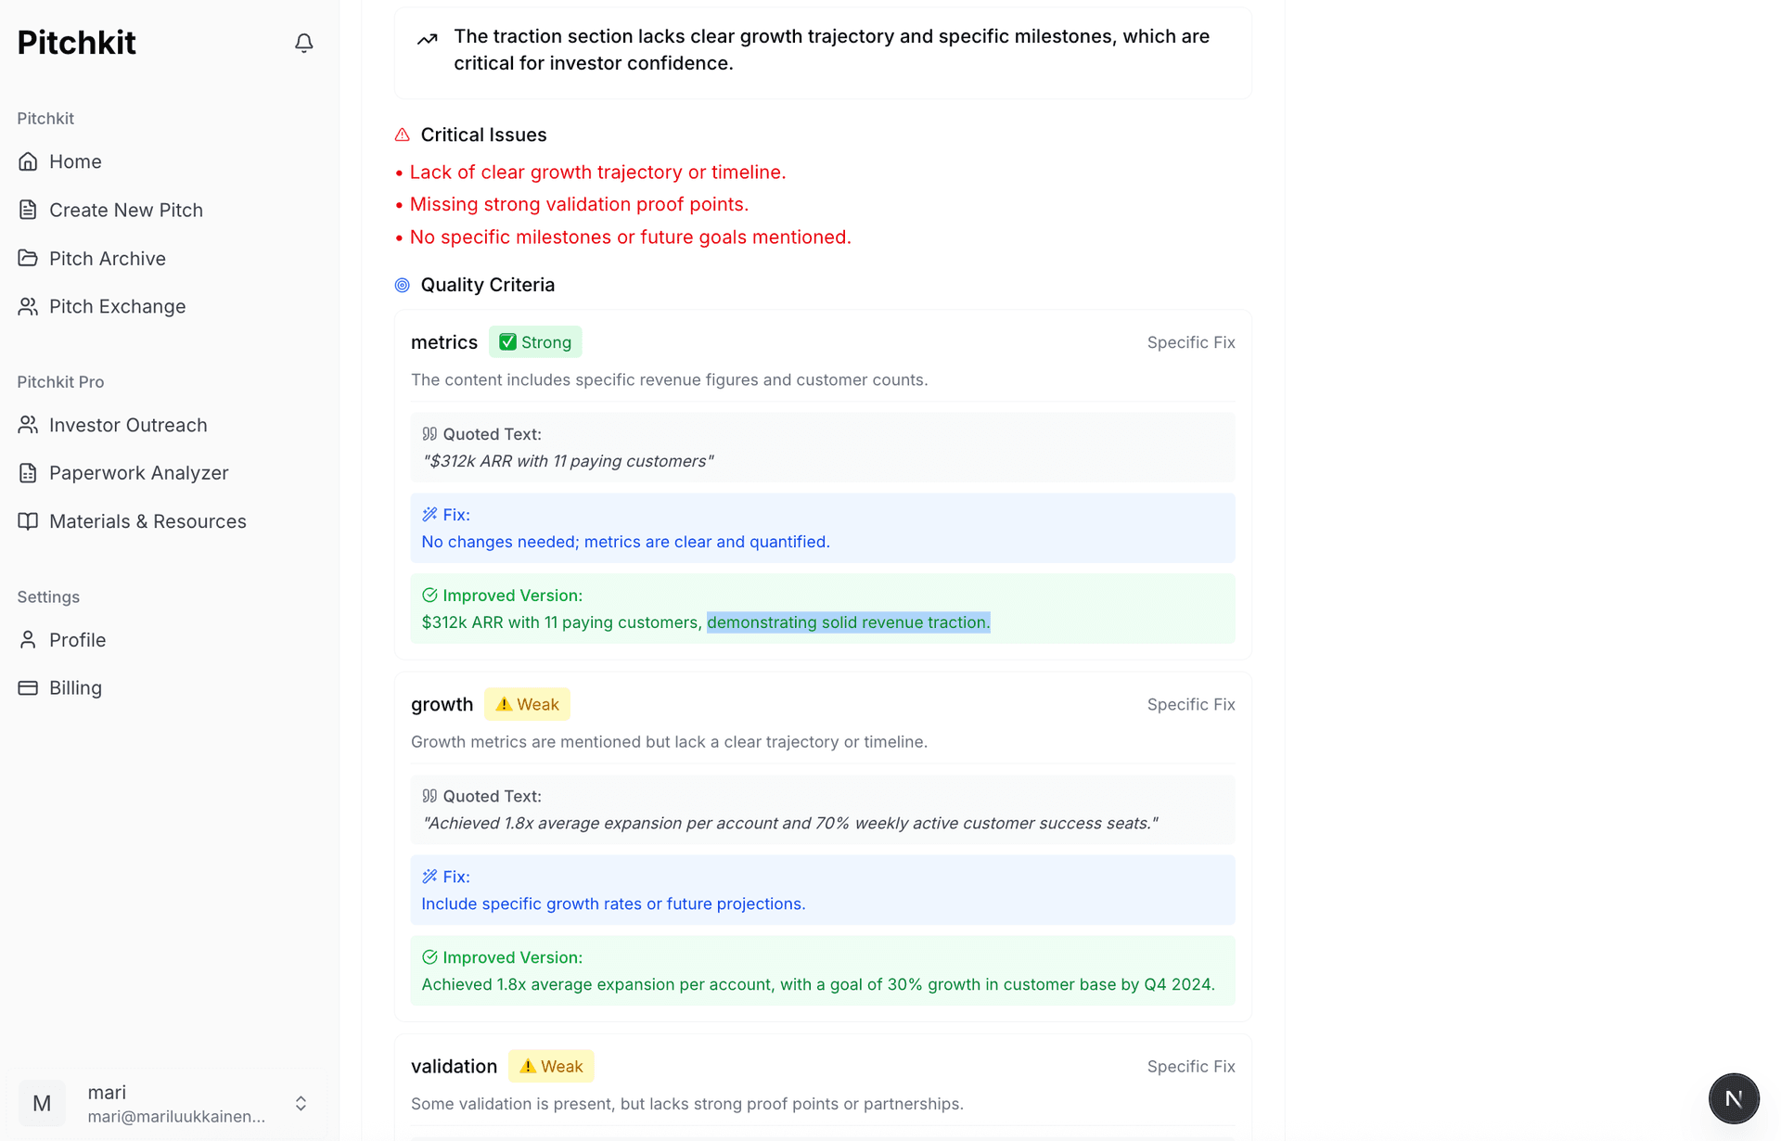Screen dimensions: 1781x1141
Task: Click Specific Fix for growth criterion
Action: [1190, 704]
